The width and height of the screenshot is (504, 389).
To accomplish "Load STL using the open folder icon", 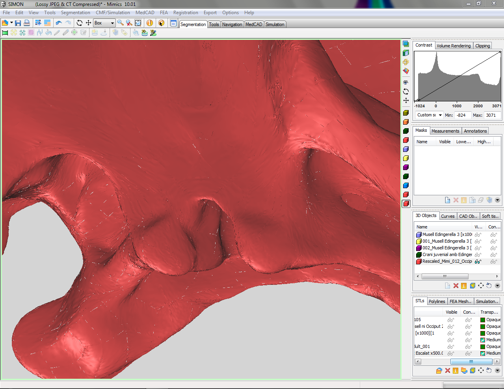I will (439, 370).
